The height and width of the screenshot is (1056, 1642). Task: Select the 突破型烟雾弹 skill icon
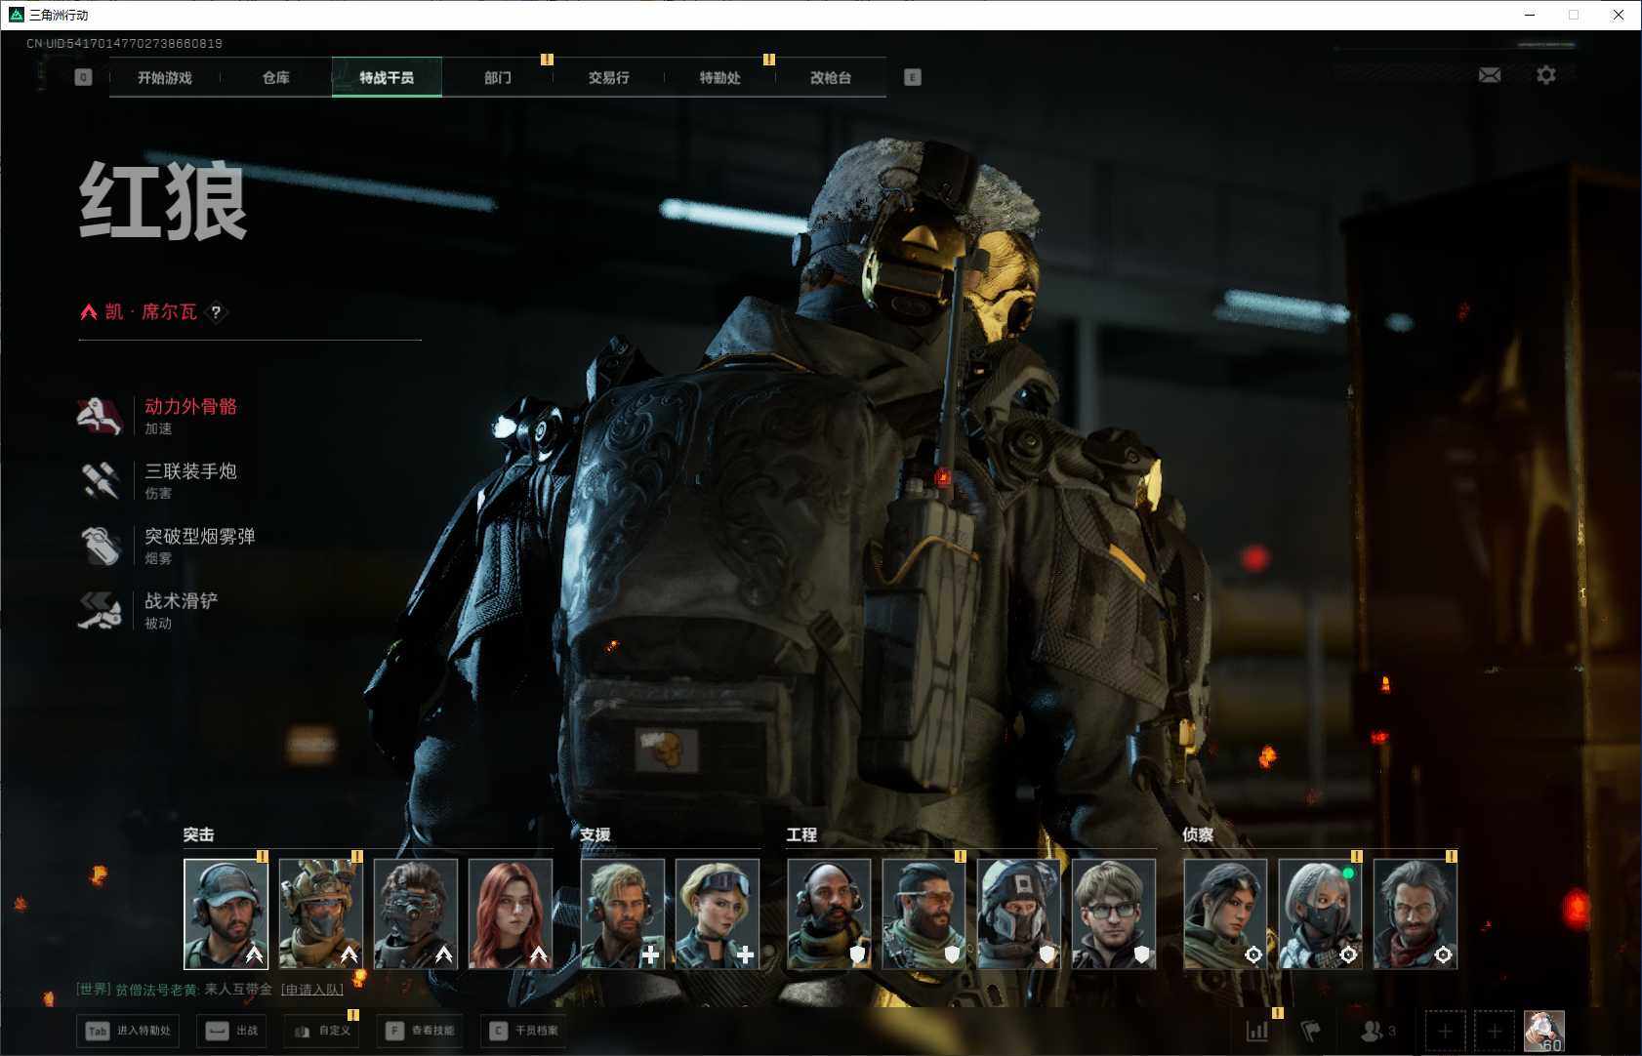[x=100, y=546]
